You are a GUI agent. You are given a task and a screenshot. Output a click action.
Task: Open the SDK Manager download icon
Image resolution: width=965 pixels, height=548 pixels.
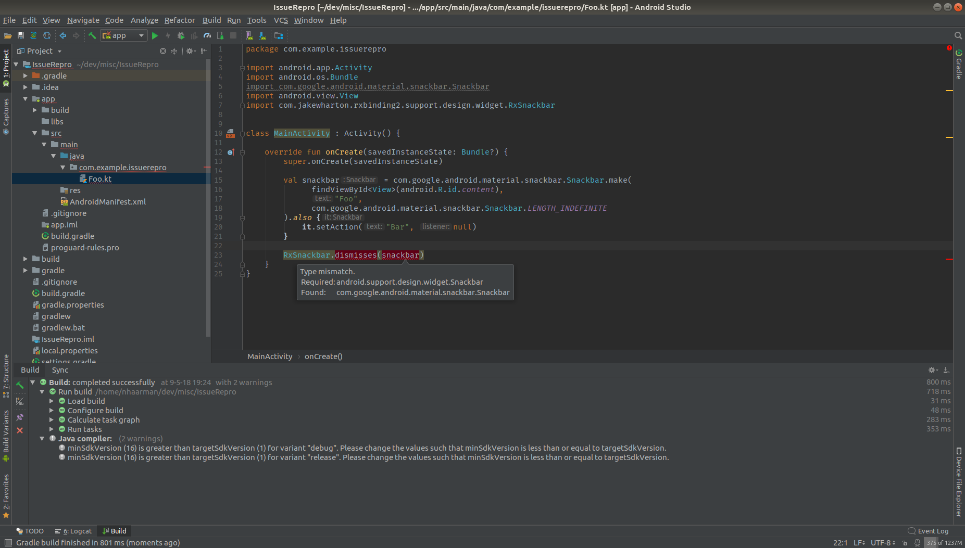coord(262,36)
